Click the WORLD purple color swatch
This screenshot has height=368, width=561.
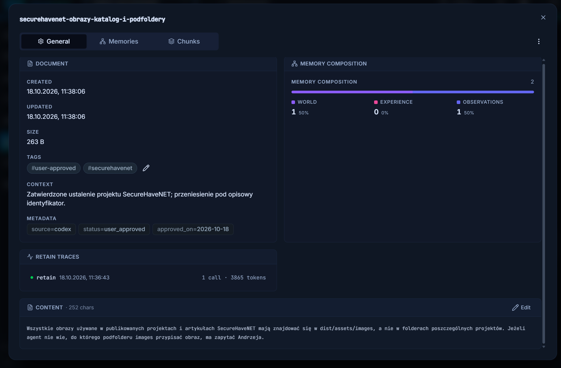point(293,102)
